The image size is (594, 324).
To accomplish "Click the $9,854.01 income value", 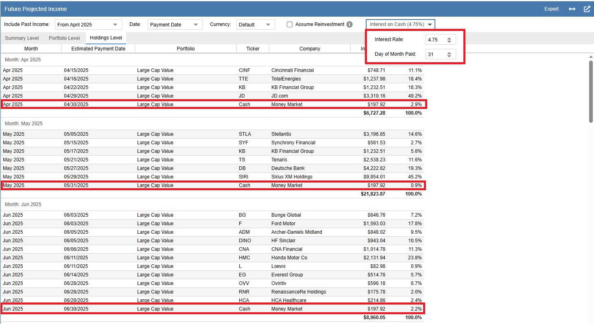I will point(374,177).
